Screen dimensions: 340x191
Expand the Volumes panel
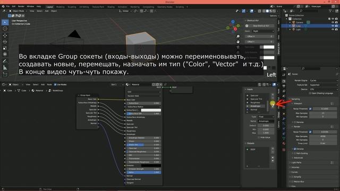[295, 168]
